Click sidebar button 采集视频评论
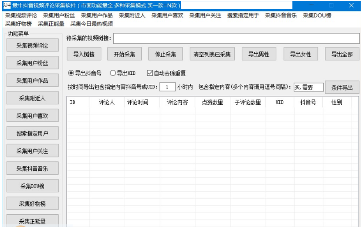Viewport: 362px width, 227px height. coord(32,45)
